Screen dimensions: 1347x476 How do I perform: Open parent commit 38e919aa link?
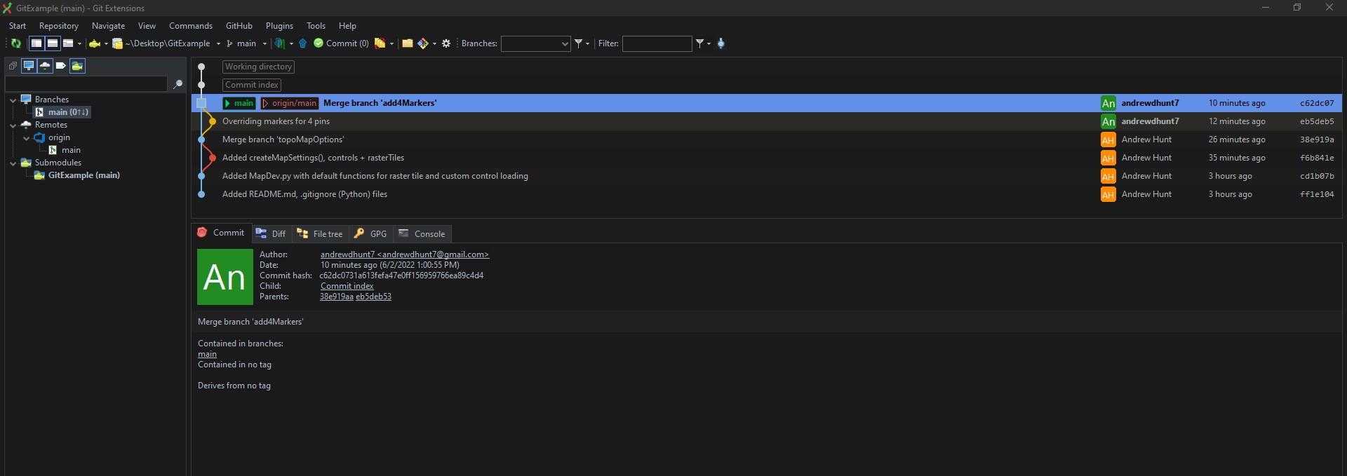click(x=337, y=297)
